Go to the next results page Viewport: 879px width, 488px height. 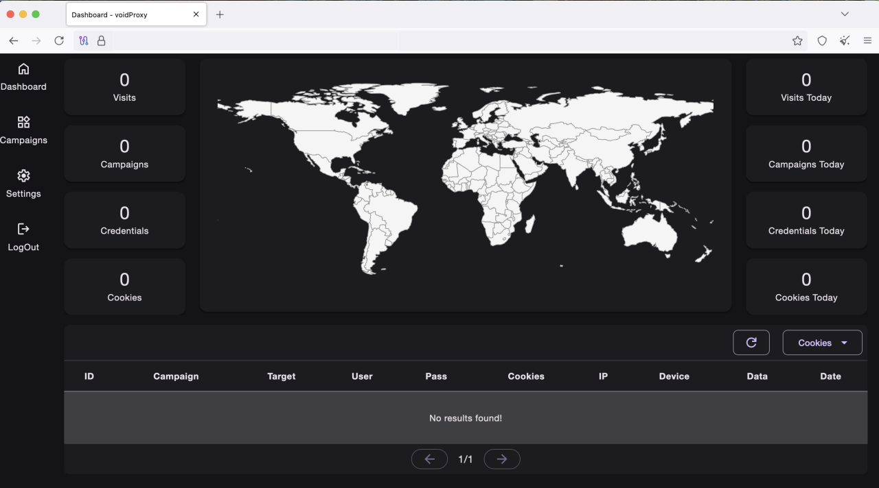click(502, 459)
